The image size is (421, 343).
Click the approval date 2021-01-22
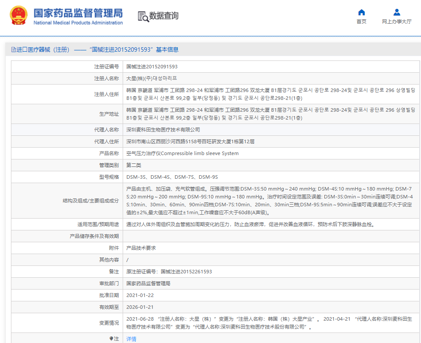click(140, 295)
